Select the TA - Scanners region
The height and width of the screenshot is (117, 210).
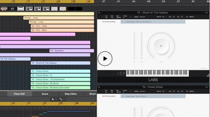click(x=72, y=51)
